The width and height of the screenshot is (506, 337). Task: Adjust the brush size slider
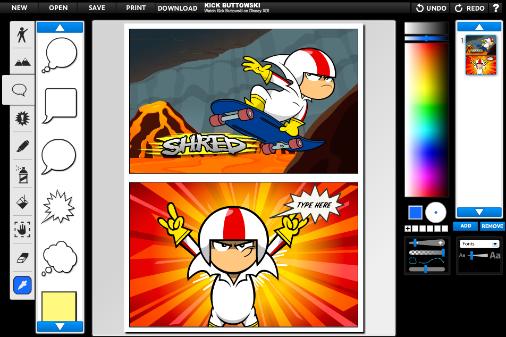point(427,242)
